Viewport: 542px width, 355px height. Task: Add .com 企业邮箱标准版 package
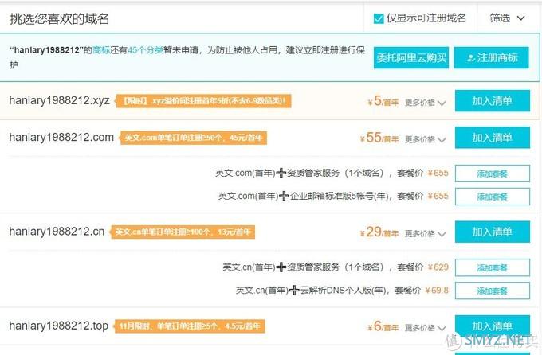[493, 197]
